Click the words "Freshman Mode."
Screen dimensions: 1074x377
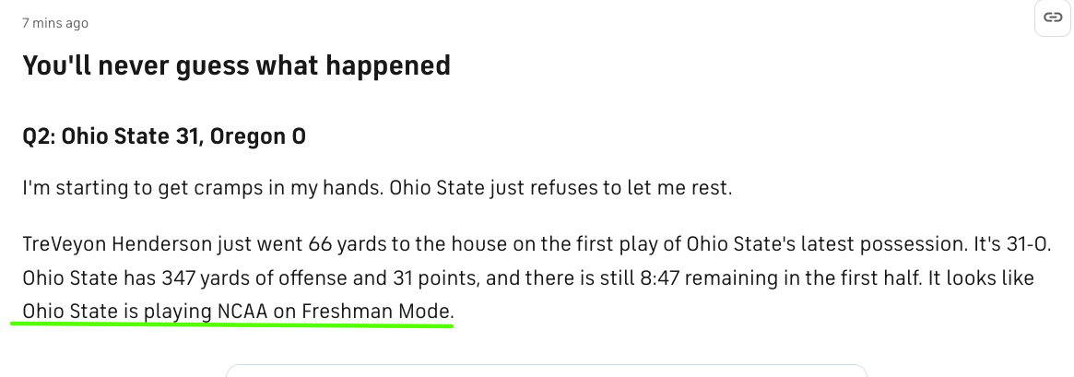coord(378,312)
